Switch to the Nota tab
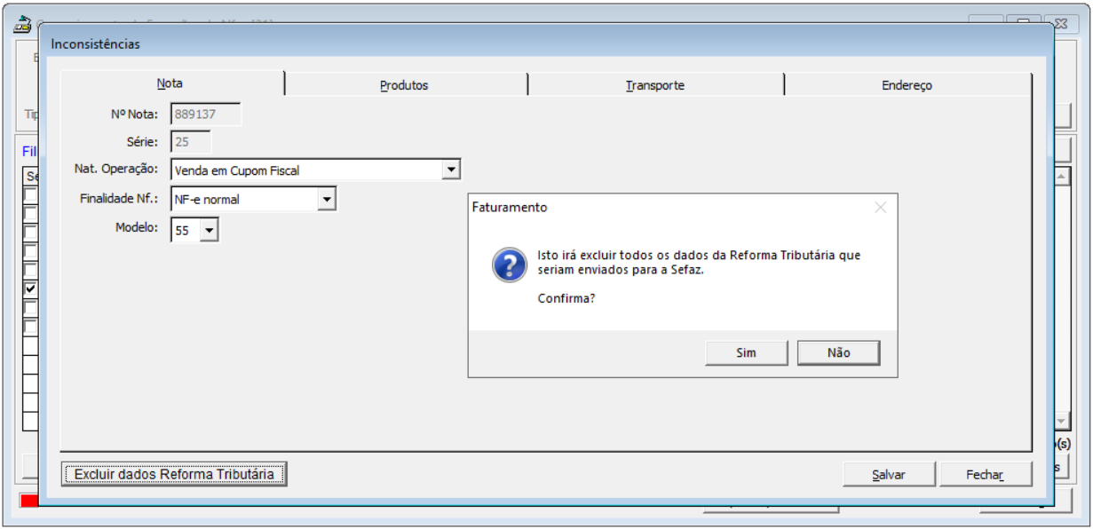Screen dimensions: 1093x529 coord(170,83)
